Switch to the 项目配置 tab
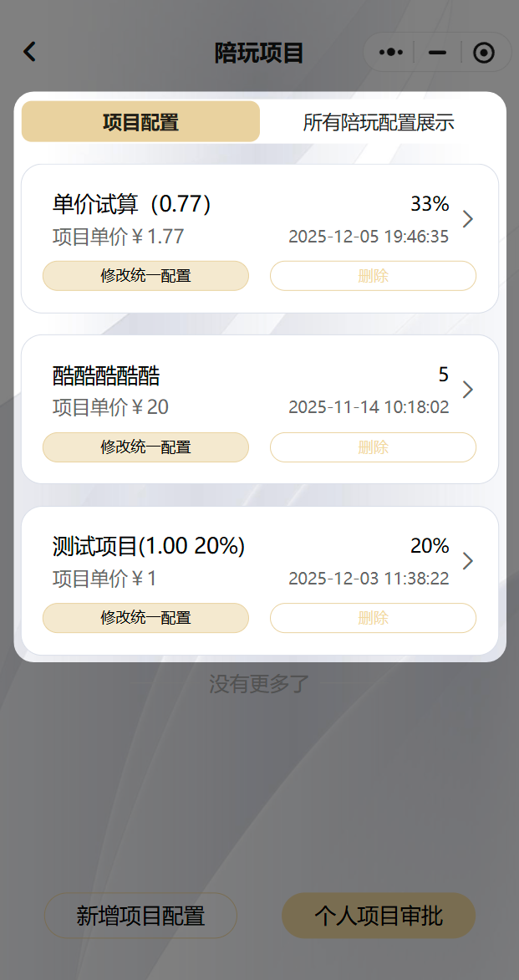This screenshot has width=519, height=980. tap(140, 121)
